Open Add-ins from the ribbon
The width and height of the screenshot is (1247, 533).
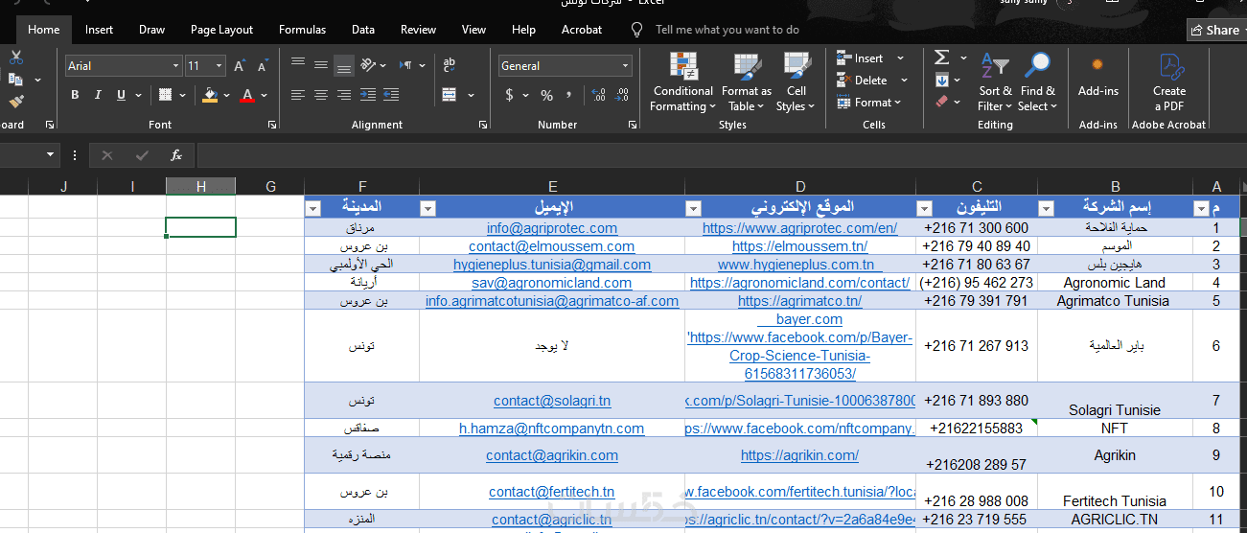pos(1097,76)
